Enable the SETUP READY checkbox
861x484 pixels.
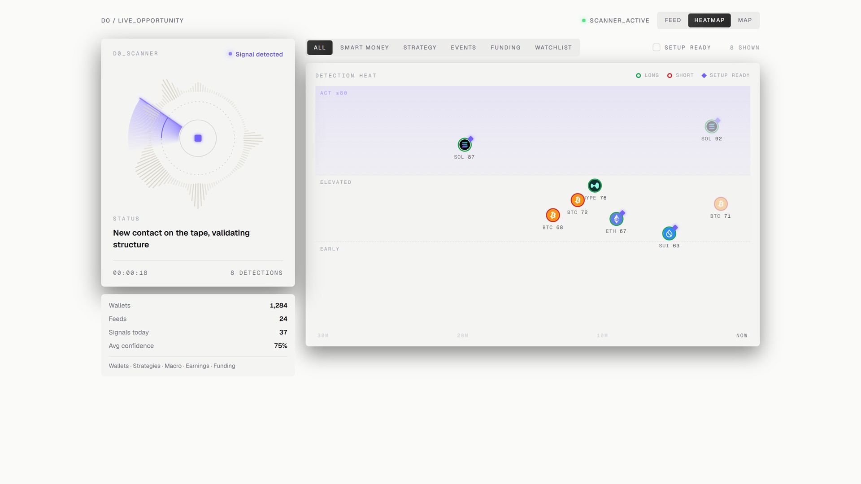point(657,48)
